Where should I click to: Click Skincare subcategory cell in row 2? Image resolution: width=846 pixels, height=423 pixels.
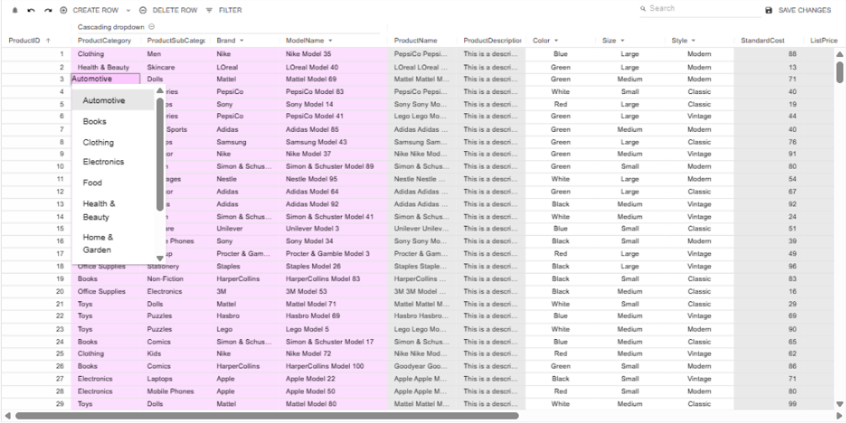pos(175,67)
